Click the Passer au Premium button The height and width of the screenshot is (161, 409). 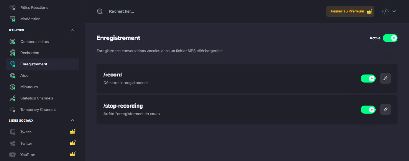350,11
